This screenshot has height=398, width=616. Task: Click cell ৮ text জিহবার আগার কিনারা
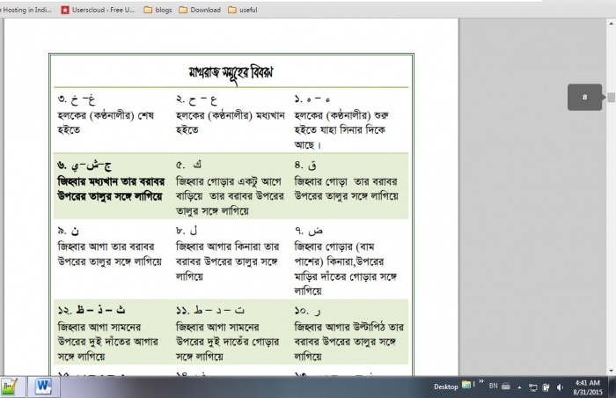point(227,262)
